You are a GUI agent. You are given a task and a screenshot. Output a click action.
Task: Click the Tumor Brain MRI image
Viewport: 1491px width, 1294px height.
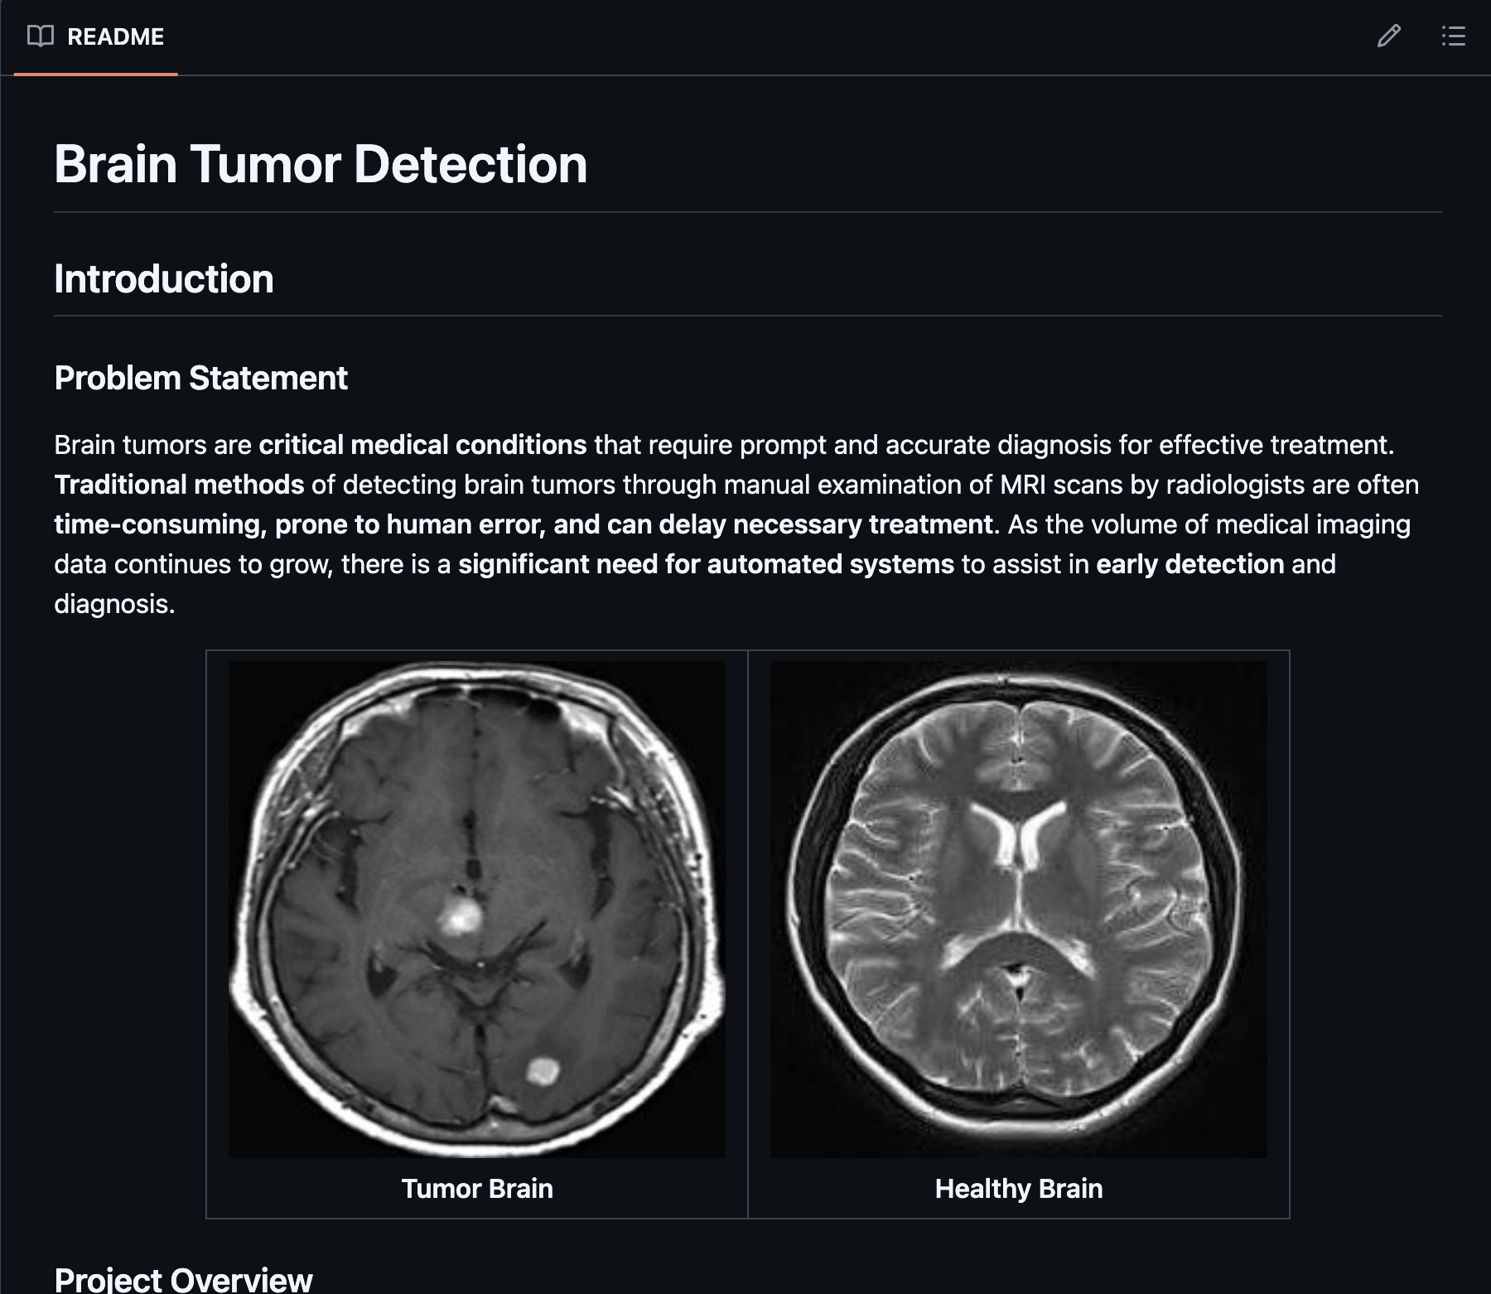click(475, 907)
